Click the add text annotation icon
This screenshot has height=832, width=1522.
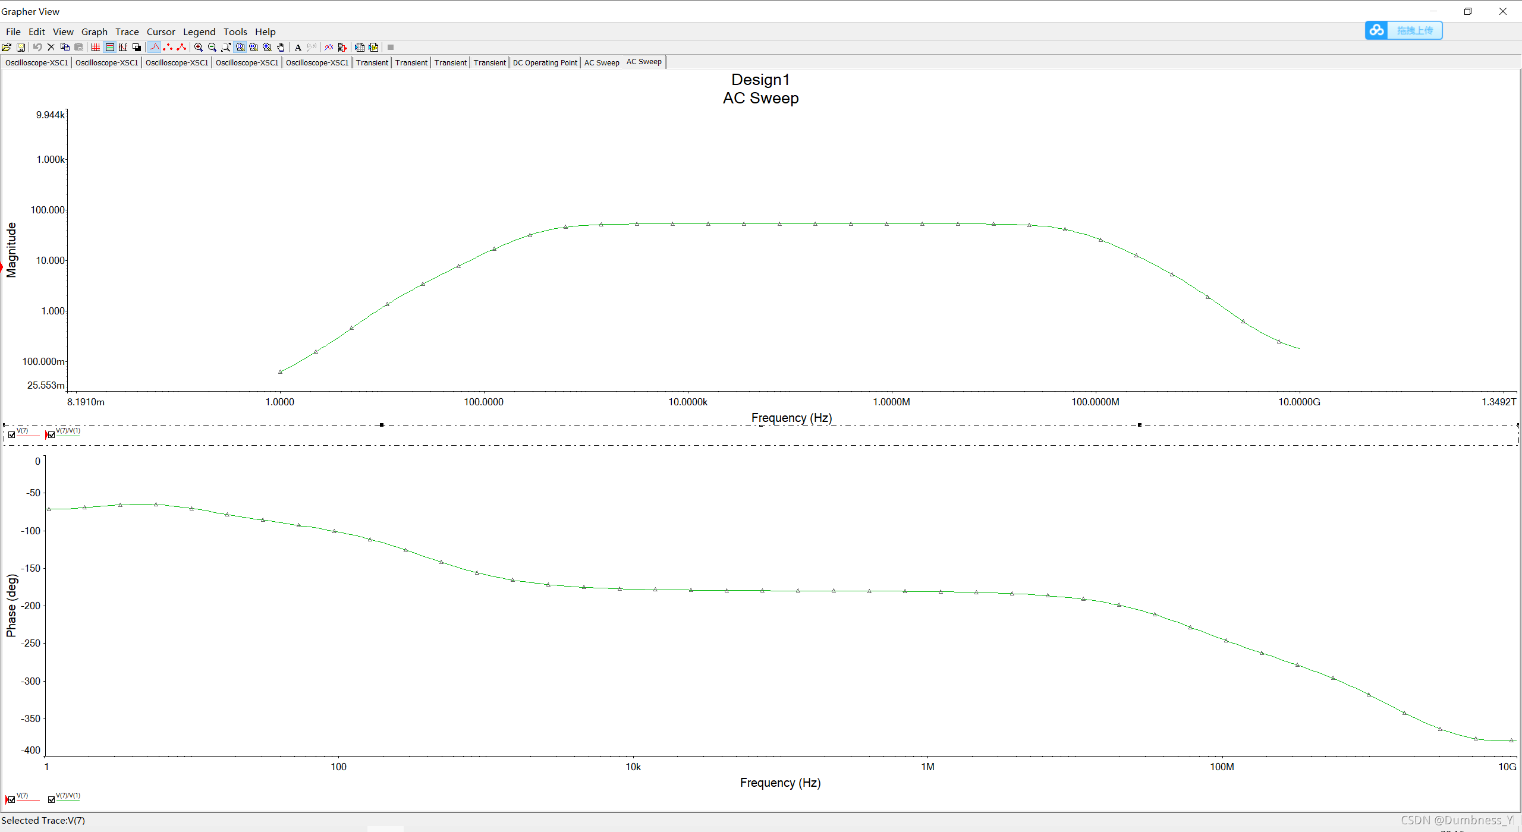coord(298,48)
